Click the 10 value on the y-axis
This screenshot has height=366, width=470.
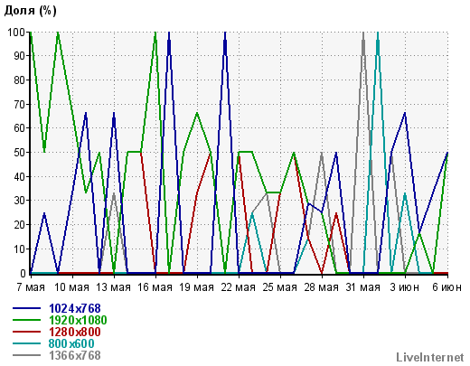click(20, 249)
